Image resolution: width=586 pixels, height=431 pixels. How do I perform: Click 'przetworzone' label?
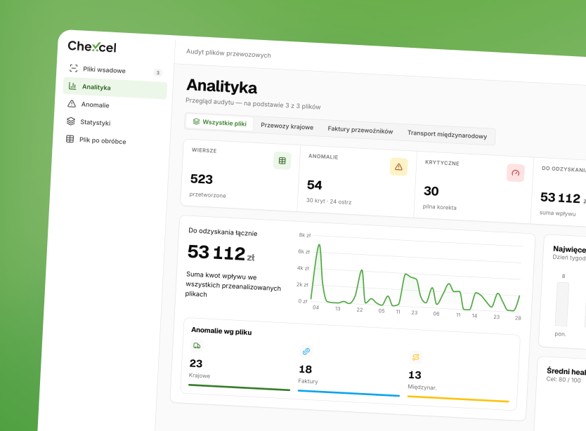[x=207, y=194]
